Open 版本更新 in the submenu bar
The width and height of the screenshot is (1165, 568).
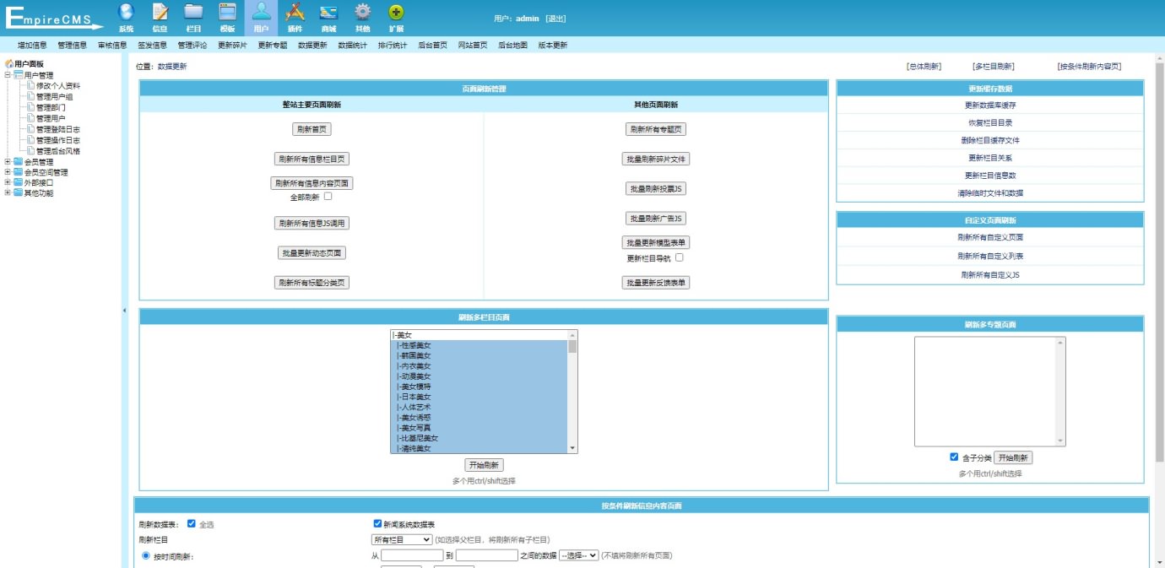pyautogui.click(x=553, y=46)
